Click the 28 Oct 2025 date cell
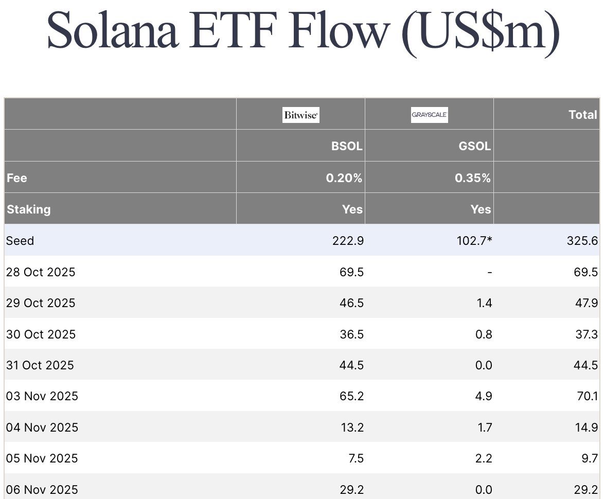The image size is (604, 499). 41,272
